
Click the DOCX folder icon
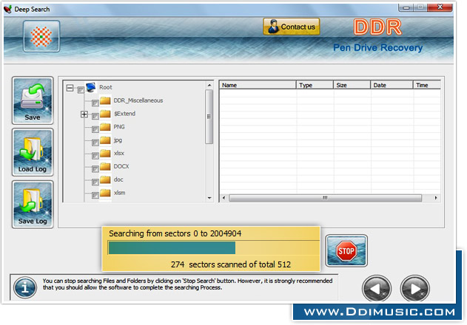pos(105,166)
